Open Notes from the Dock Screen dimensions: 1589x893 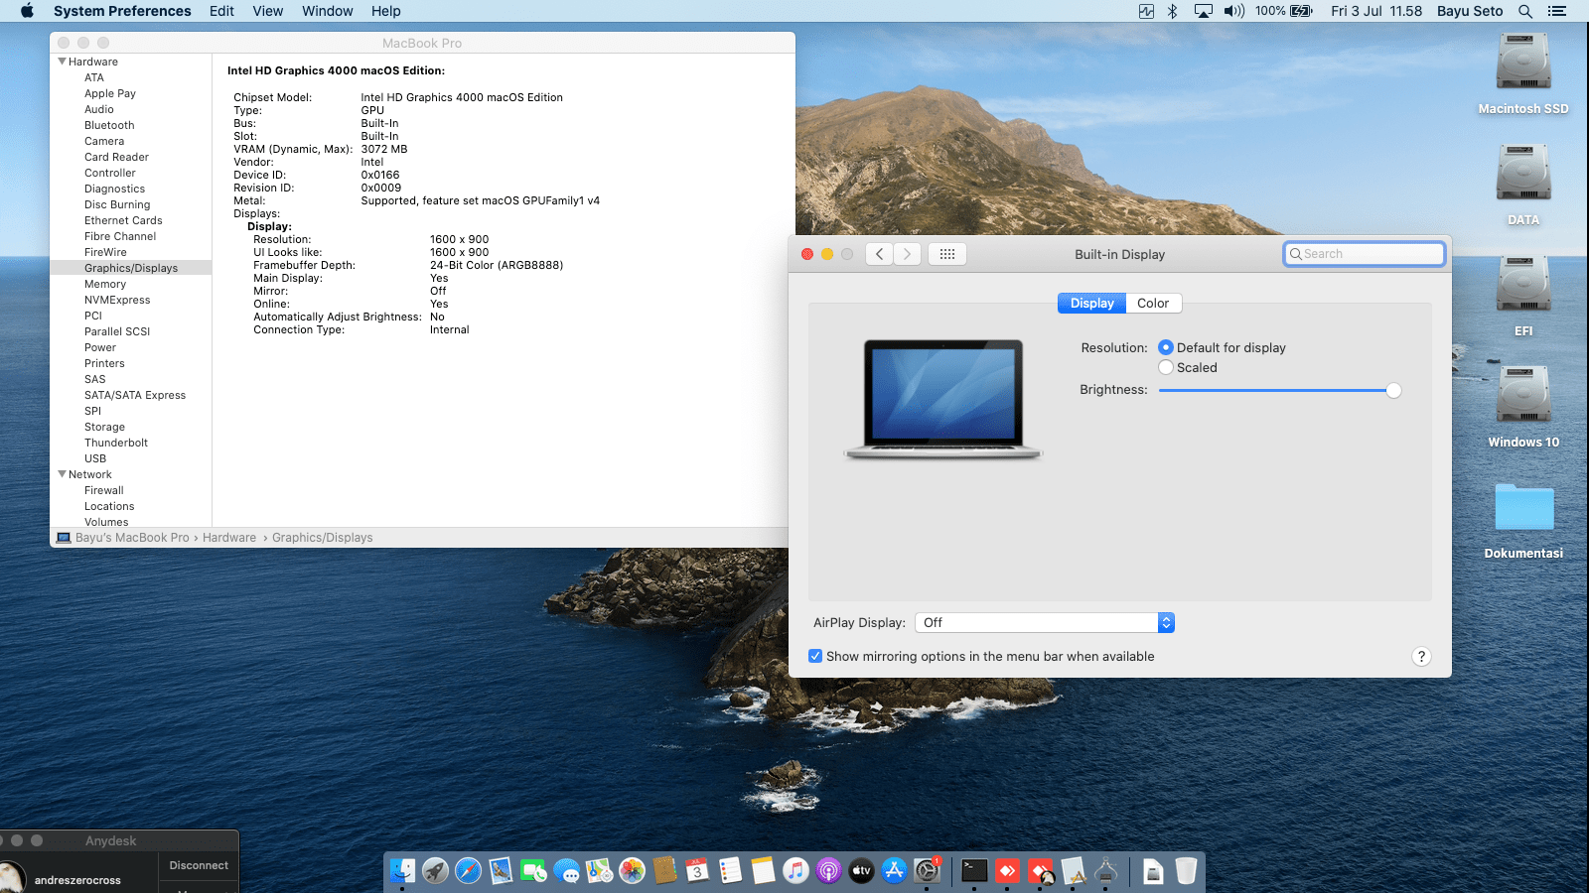click(763, 871)
